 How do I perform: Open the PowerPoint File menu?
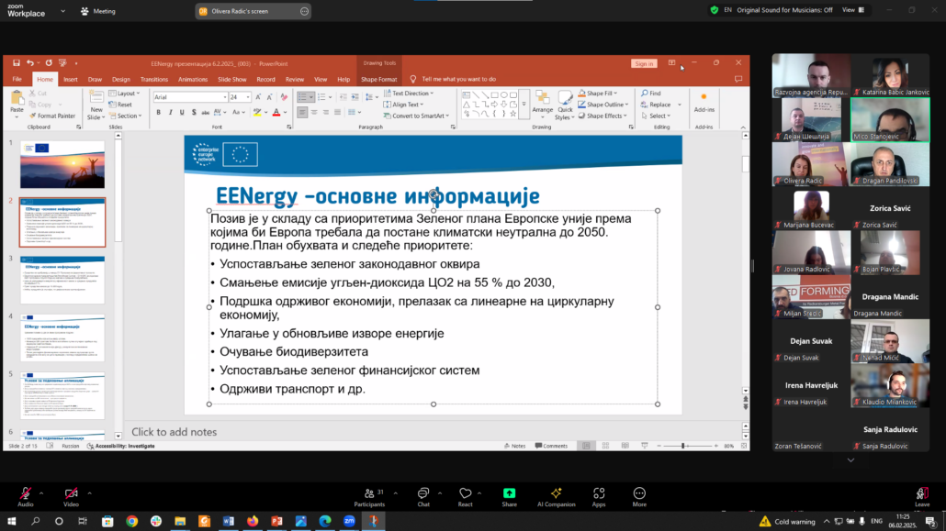(x=17, y=79)
